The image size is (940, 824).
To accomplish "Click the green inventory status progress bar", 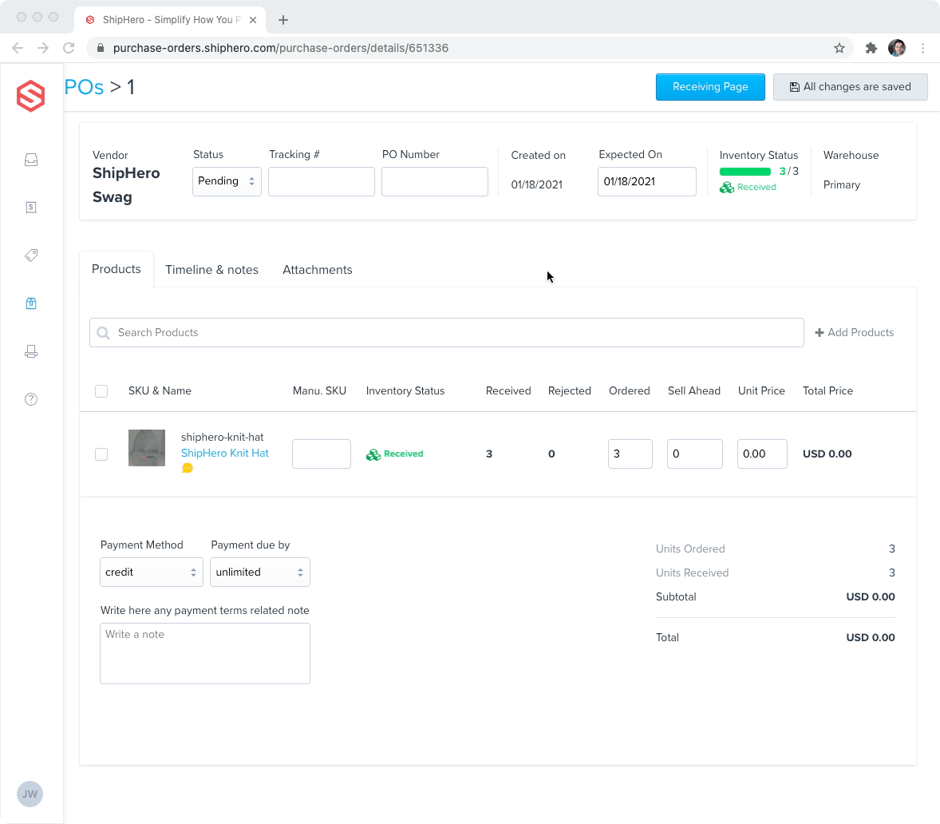I will (x=745, y=172).
